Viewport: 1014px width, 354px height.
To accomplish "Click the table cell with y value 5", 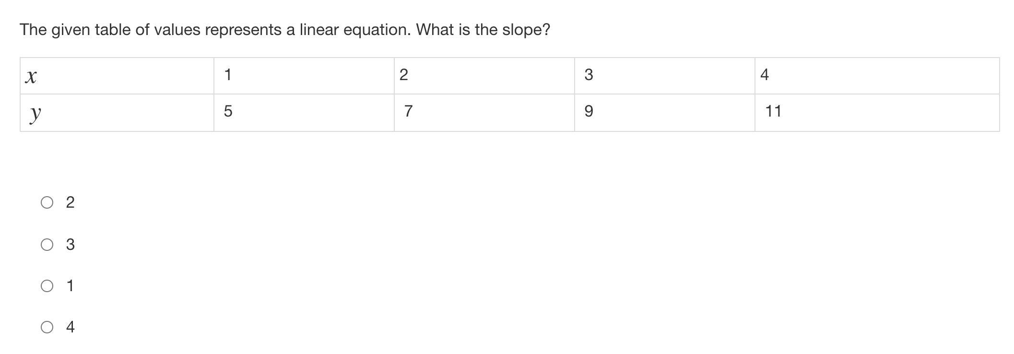I will (x=304, y=113).
